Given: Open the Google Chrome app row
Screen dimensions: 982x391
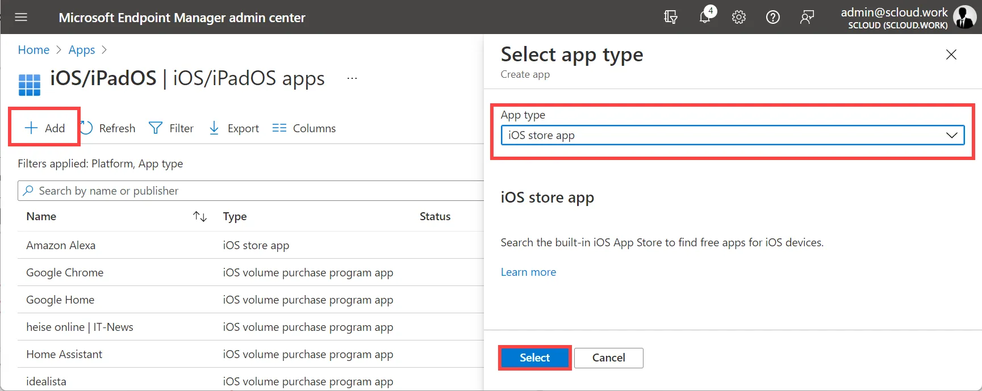Looking at the screenshot, I should pos(250,272).
